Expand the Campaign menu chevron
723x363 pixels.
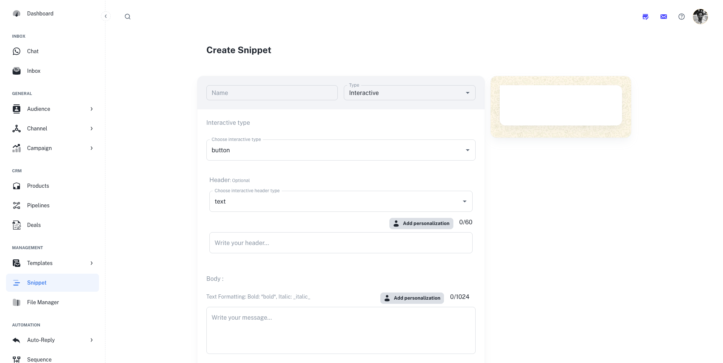92,148
